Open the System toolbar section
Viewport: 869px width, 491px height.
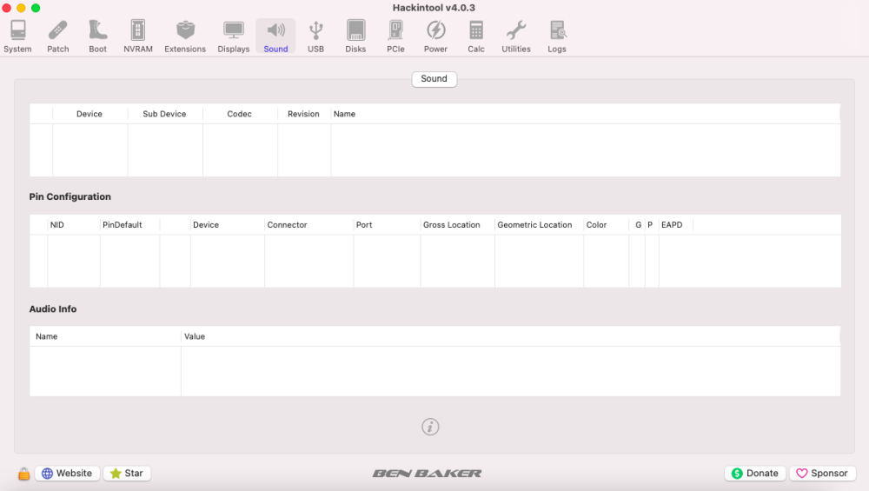17,36
